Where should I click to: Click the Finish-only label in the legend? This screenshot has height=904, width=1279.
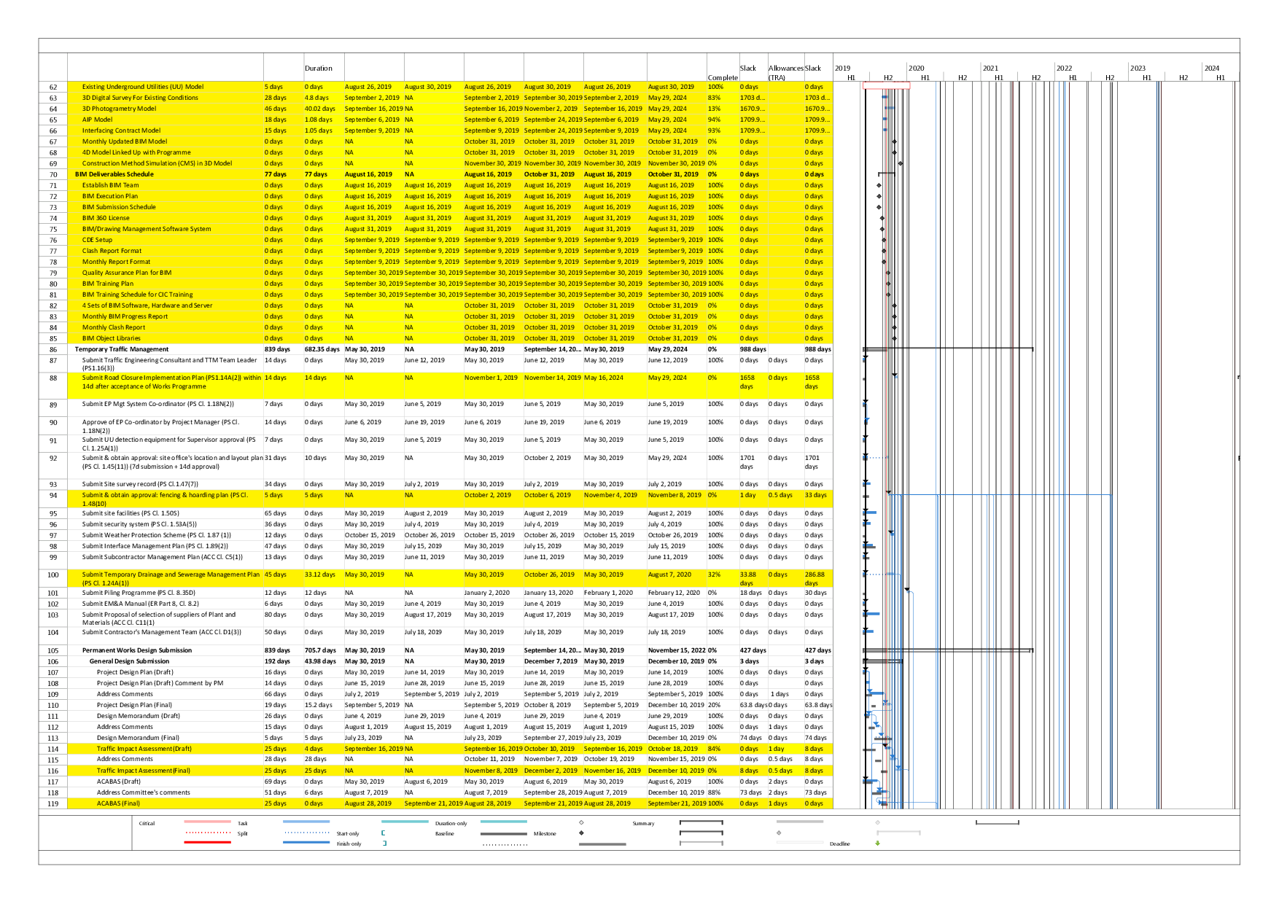(349, 843)
